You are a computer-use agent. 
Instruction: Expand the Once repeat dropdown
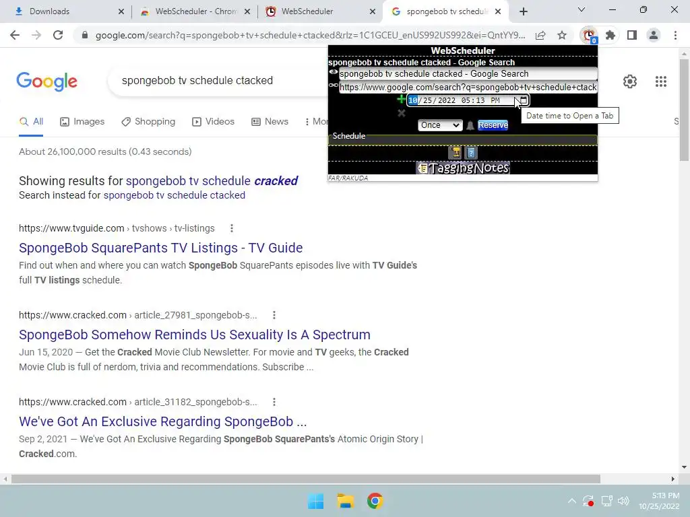click(x=439, y=125)
